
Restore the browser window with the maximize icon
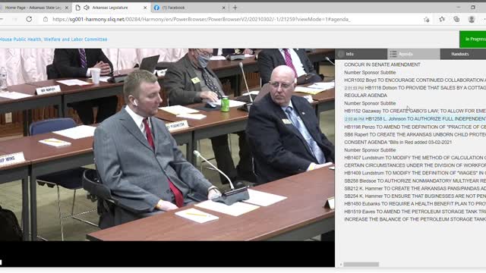coord(473,7)
